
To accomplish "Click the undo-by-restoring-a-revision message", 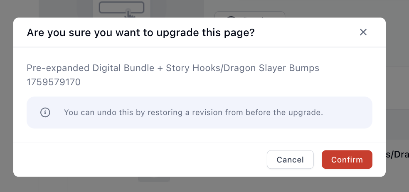I will coord(193,112).
